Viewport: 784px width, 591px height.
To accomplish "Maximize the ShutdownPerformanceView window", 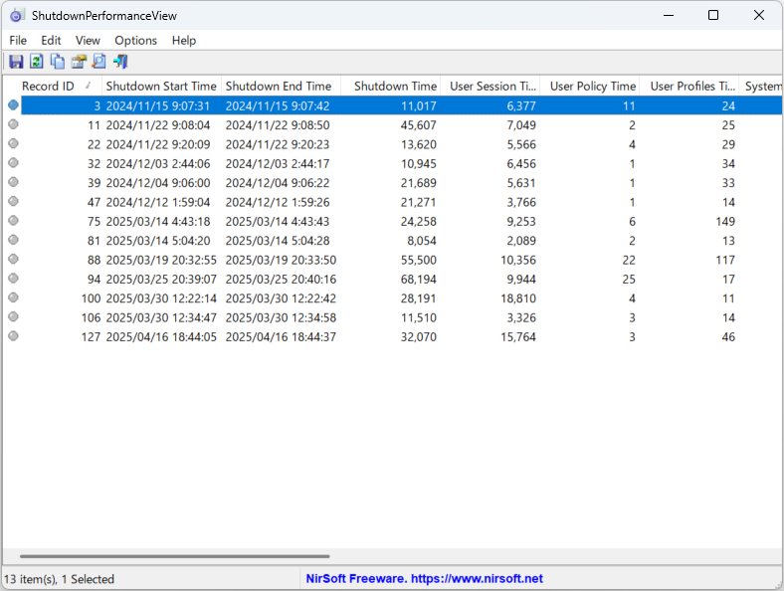I will pos(713,15).
